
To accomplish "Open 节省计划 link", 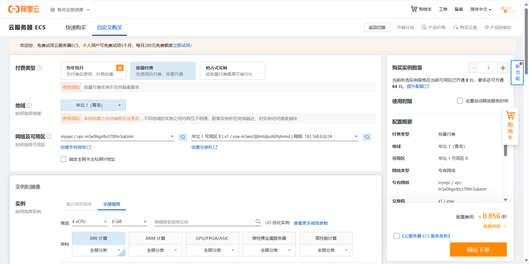I will click(405, 27).
